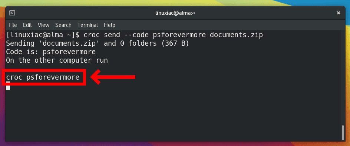This screenshot has width=350, height=146.
Task: Click the terminal icon in the title bar
Action: tap(12, 13)
